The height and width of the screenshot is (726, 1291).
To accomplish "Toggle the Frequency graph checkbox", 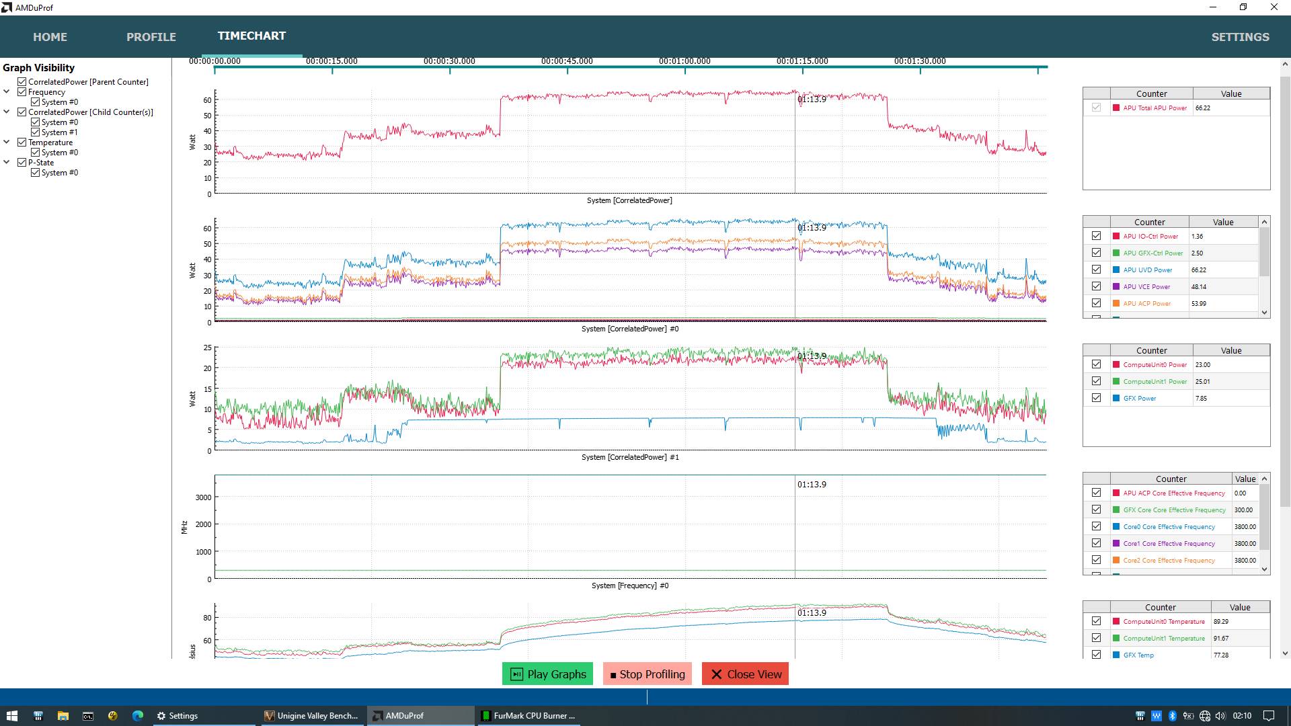I will click(x=22, y=92).
